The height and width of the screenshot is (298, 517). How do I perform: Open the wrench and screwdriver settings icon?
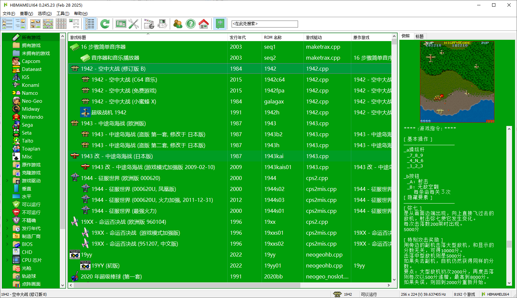[134, 24]
